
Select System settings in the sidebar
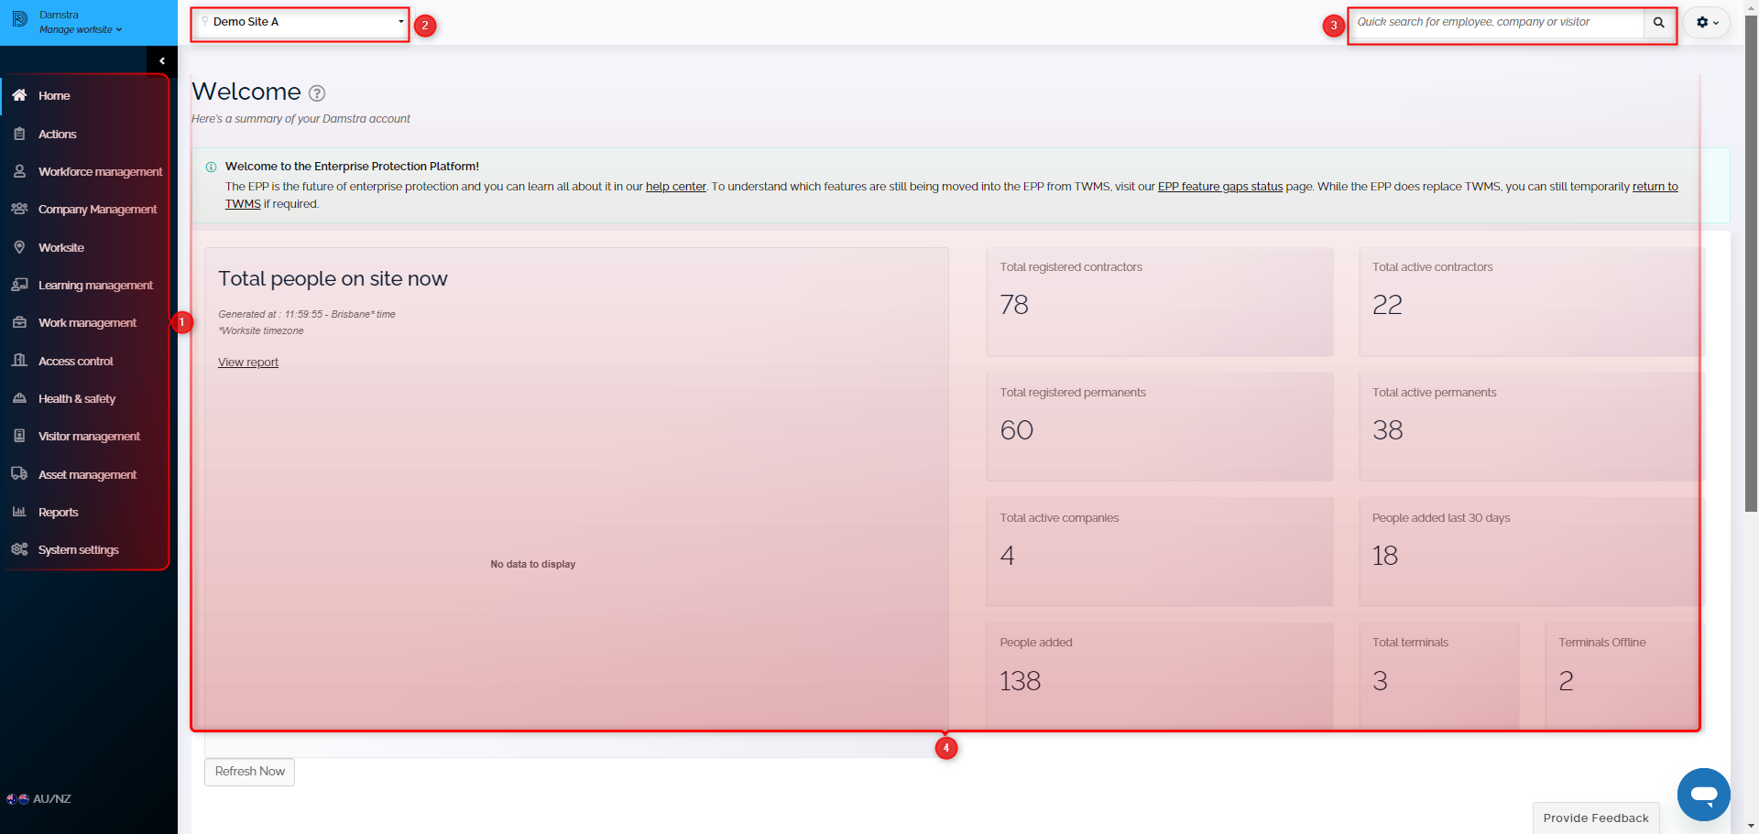click(19, 549)
